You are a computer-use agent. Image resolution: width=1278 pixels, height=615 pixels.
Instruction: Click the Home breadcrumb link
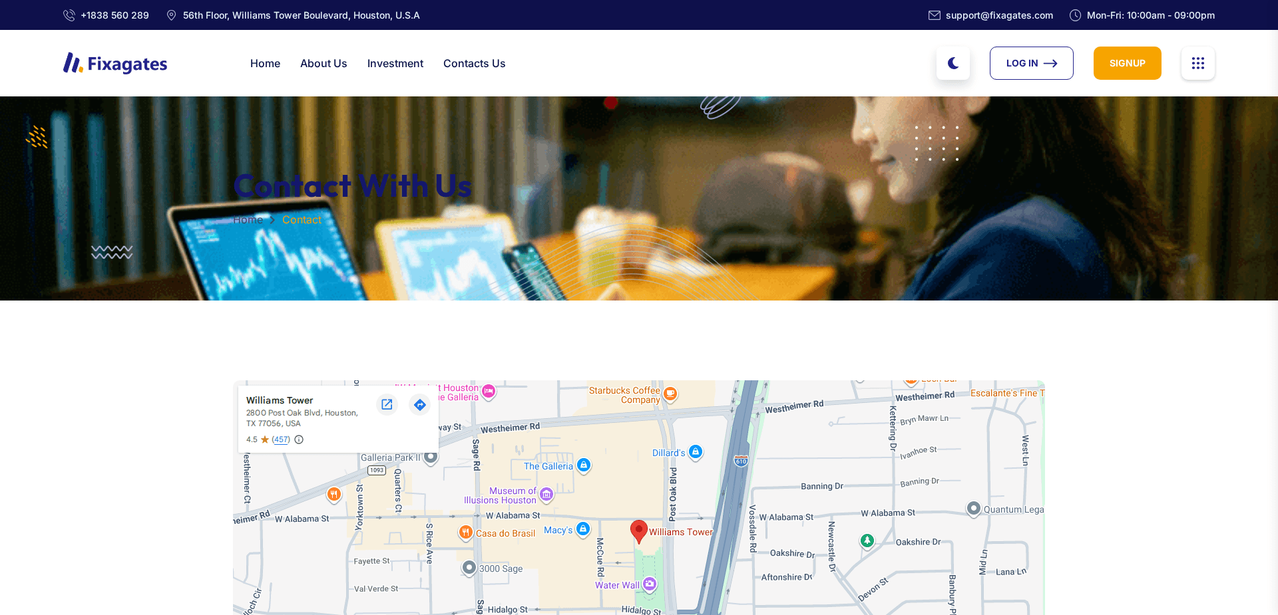click(x=248, y=219)
